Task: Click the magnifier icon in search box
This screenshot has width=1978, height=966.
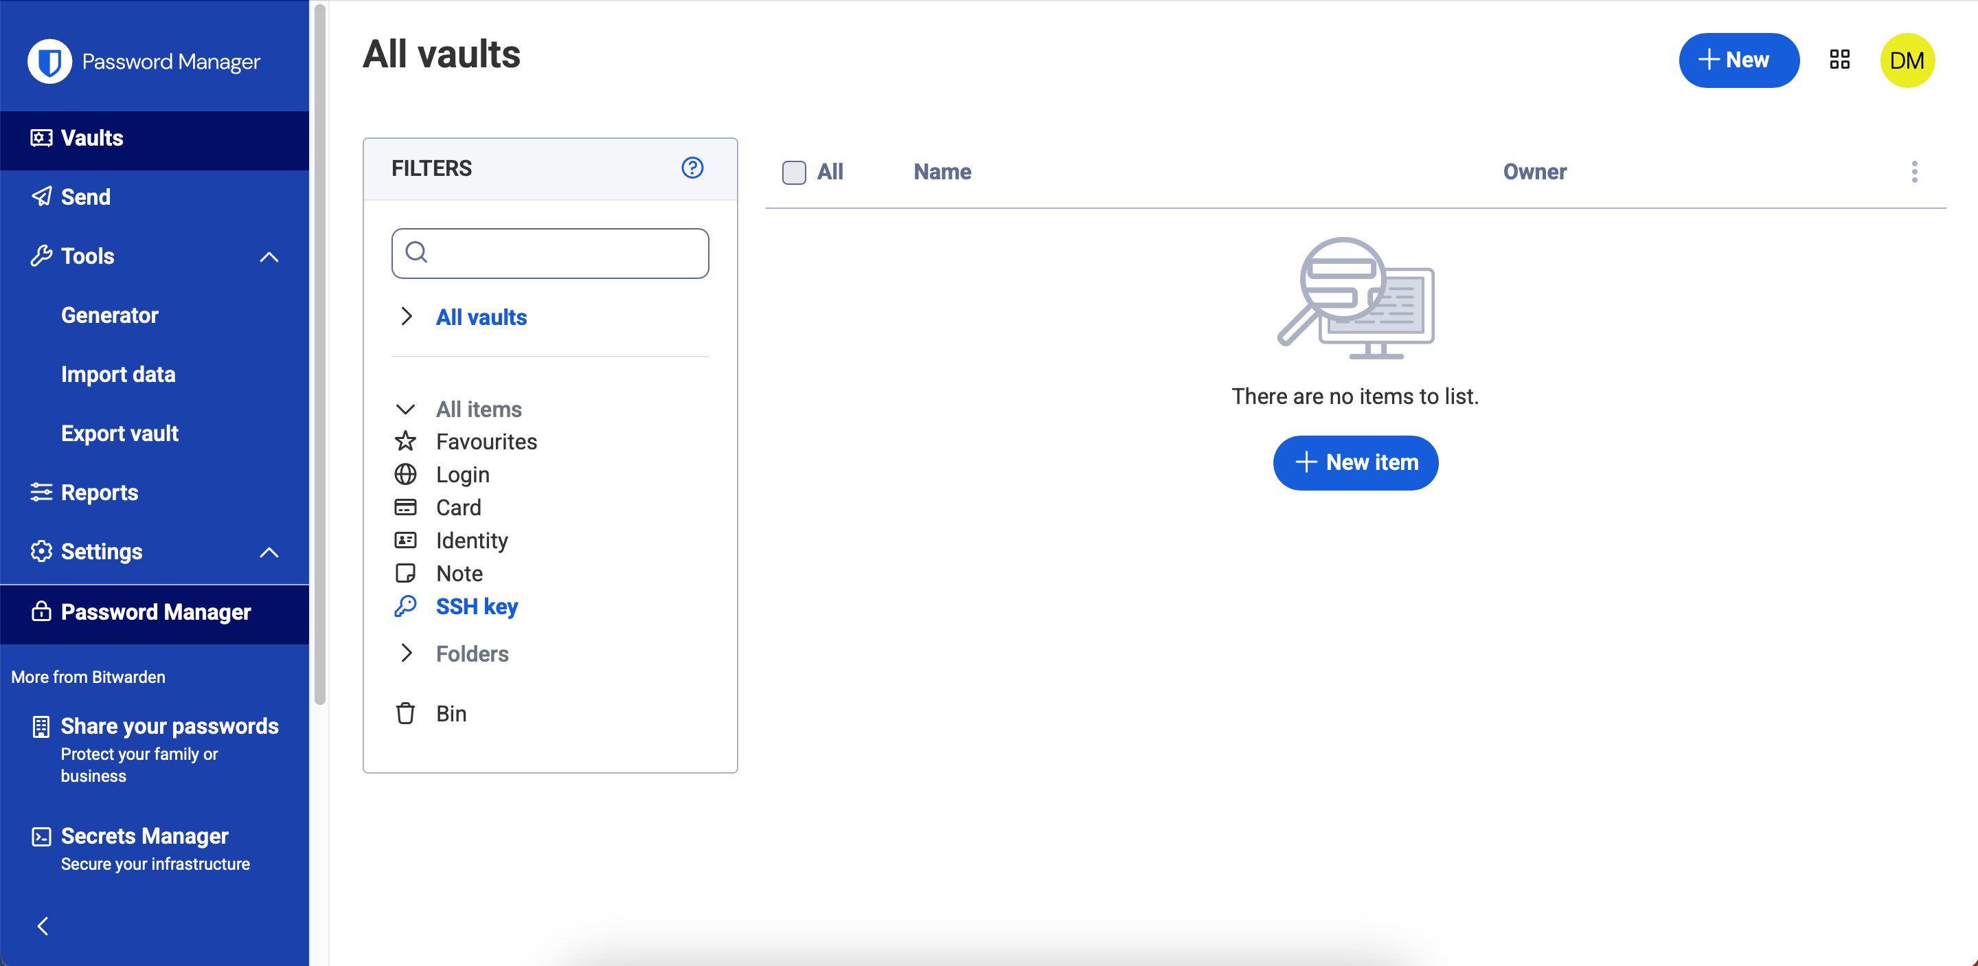Action: click(x=416, y=252)
